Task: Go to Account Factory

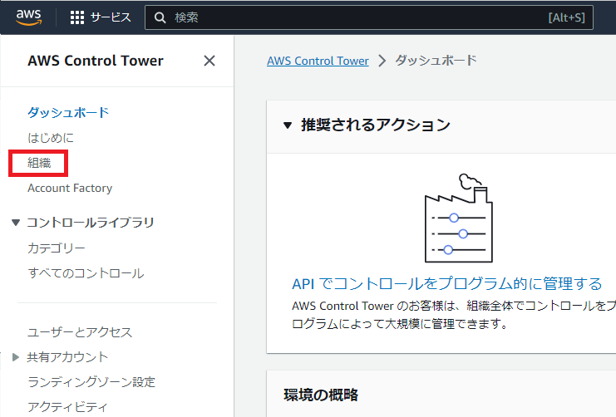Action: pyautogui.click(x=70, y=188)
